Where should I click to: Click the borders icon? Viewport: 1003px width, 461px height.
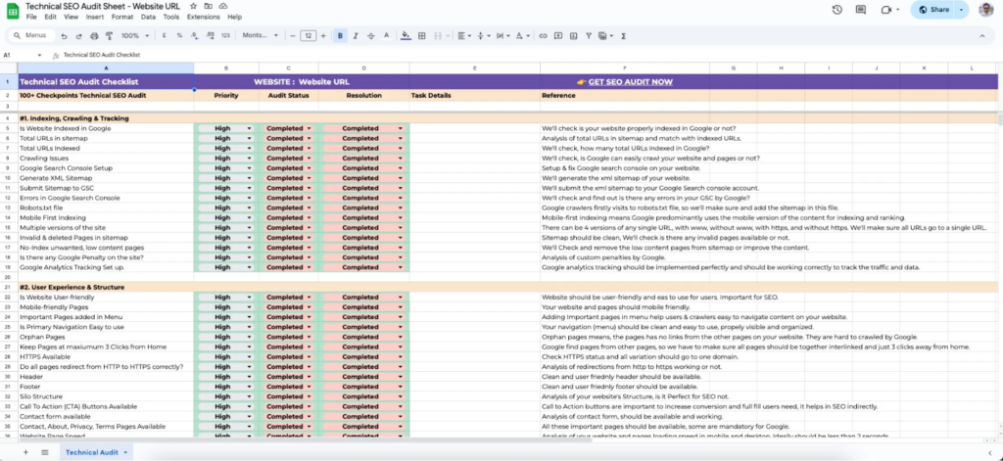pos(422,35)
